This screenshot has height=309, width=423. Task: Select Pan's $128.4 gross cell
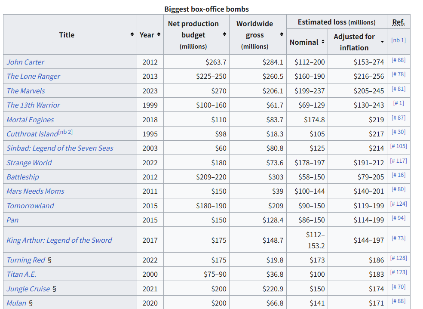pos(258,220)
